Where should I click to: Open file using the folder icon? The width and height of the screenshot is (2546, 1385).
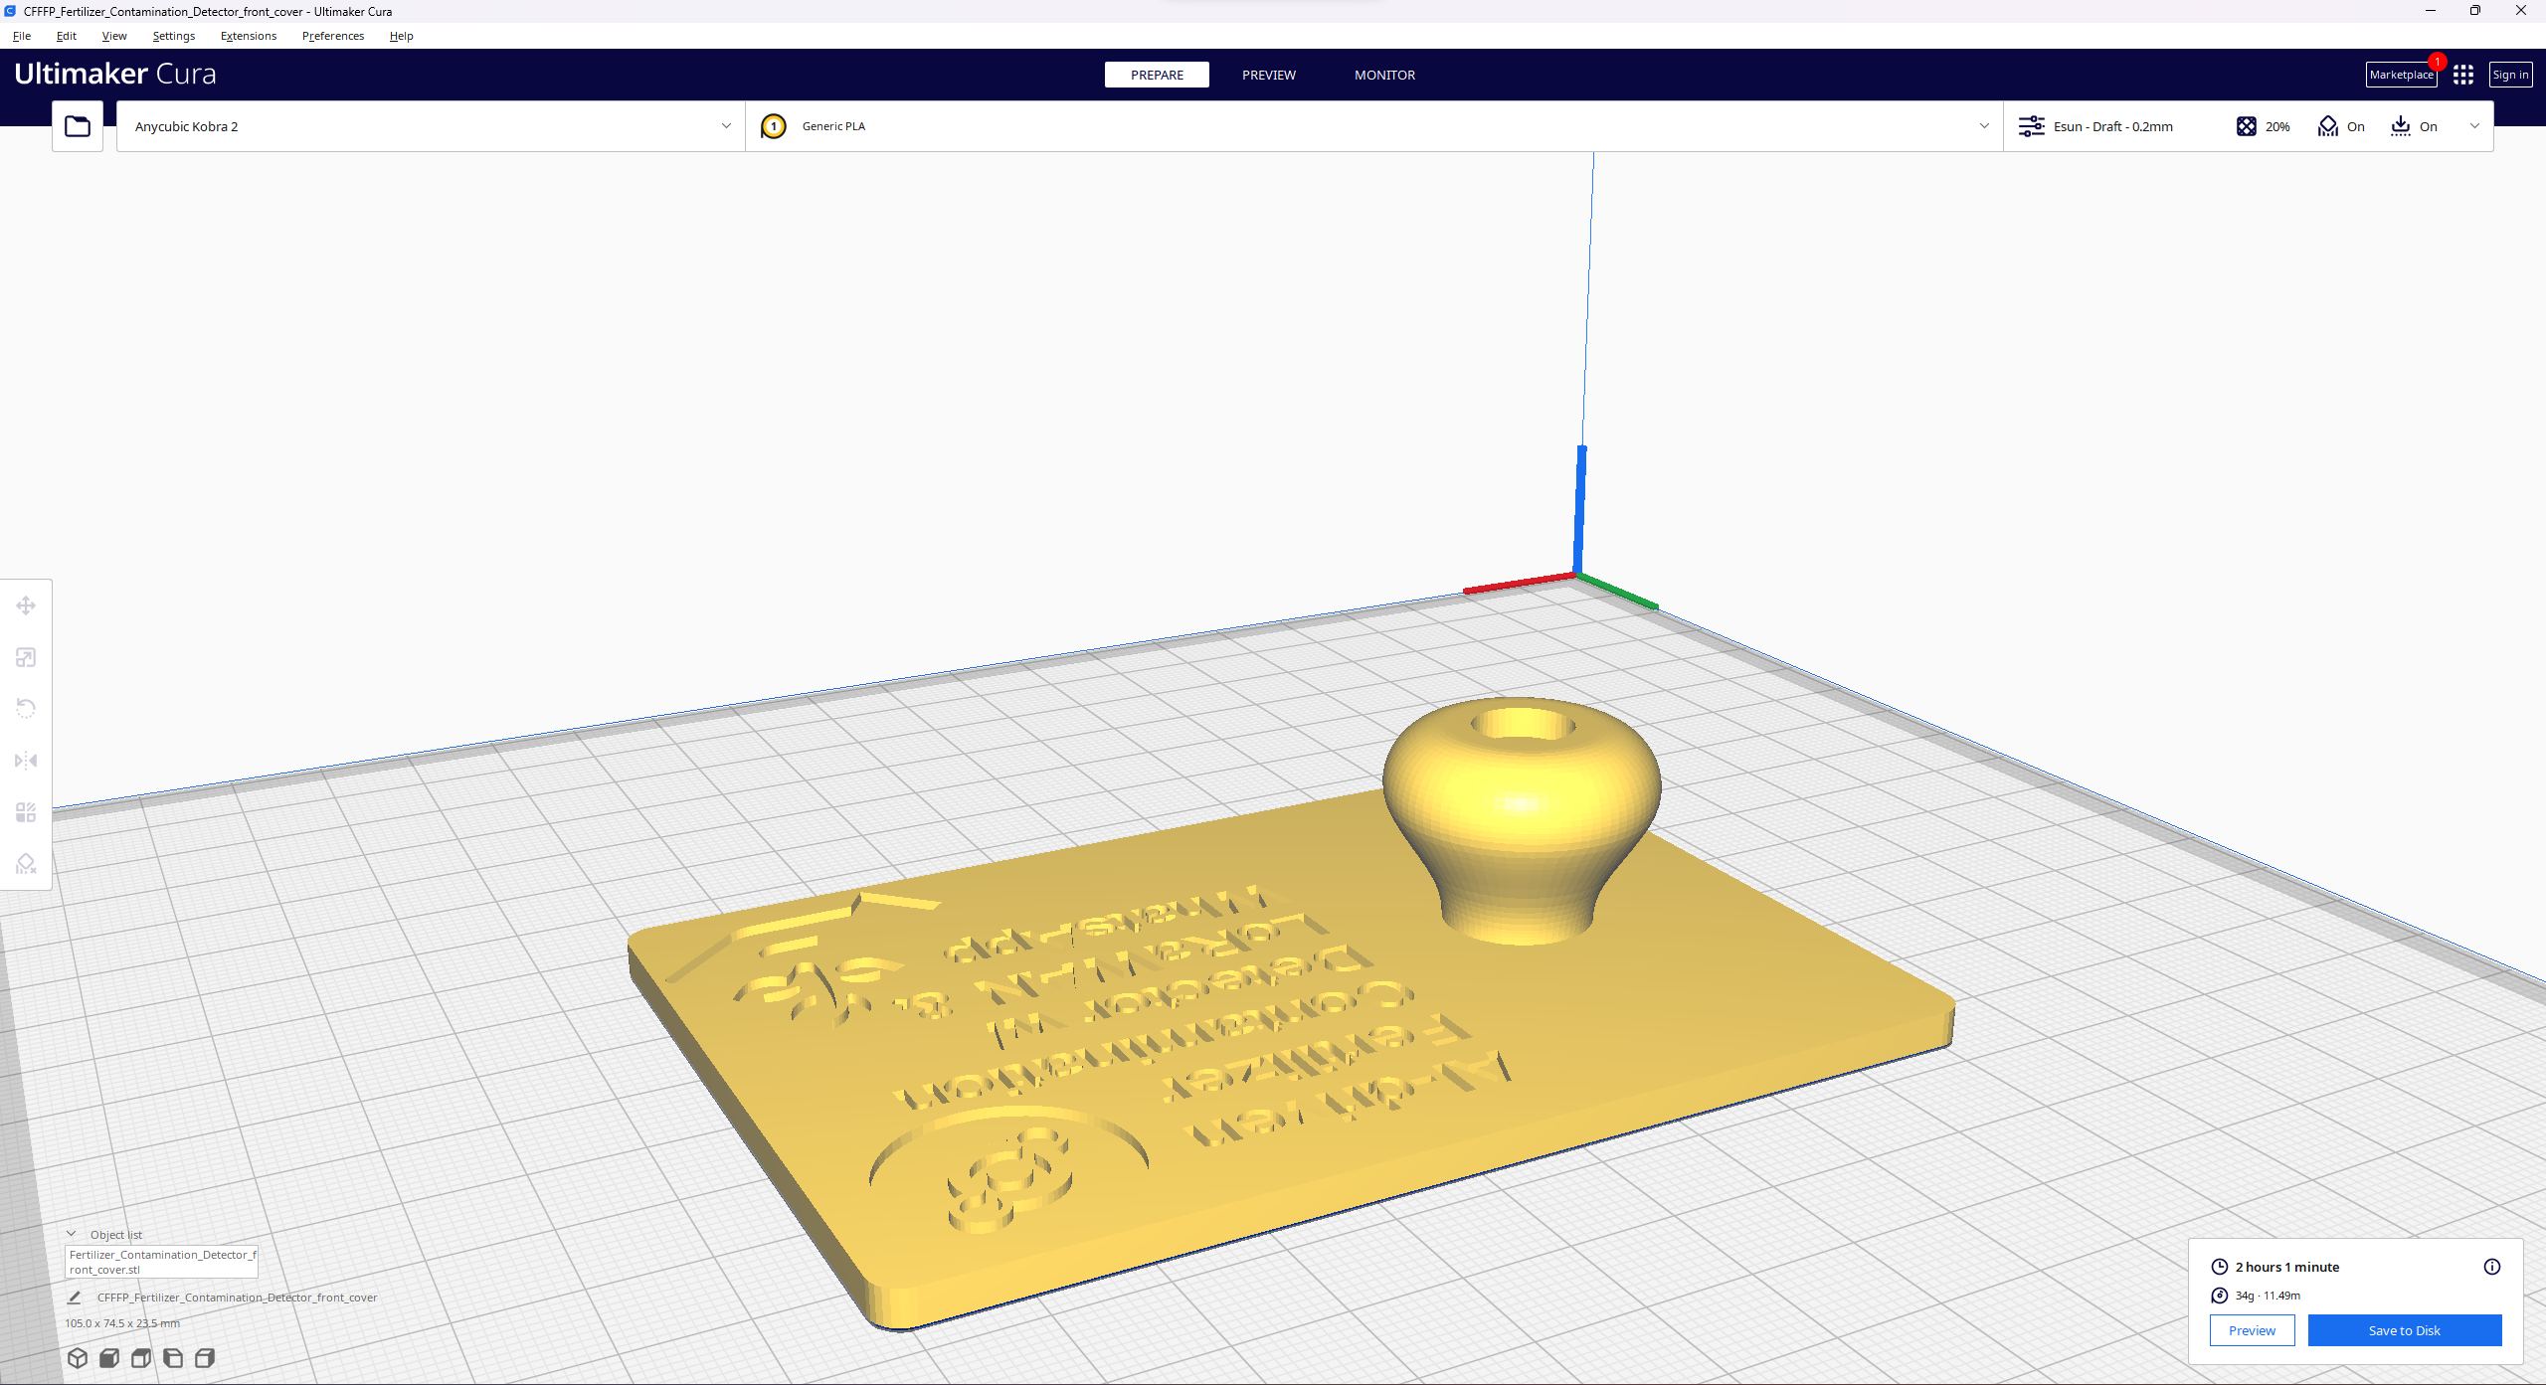tap(78, 126)
